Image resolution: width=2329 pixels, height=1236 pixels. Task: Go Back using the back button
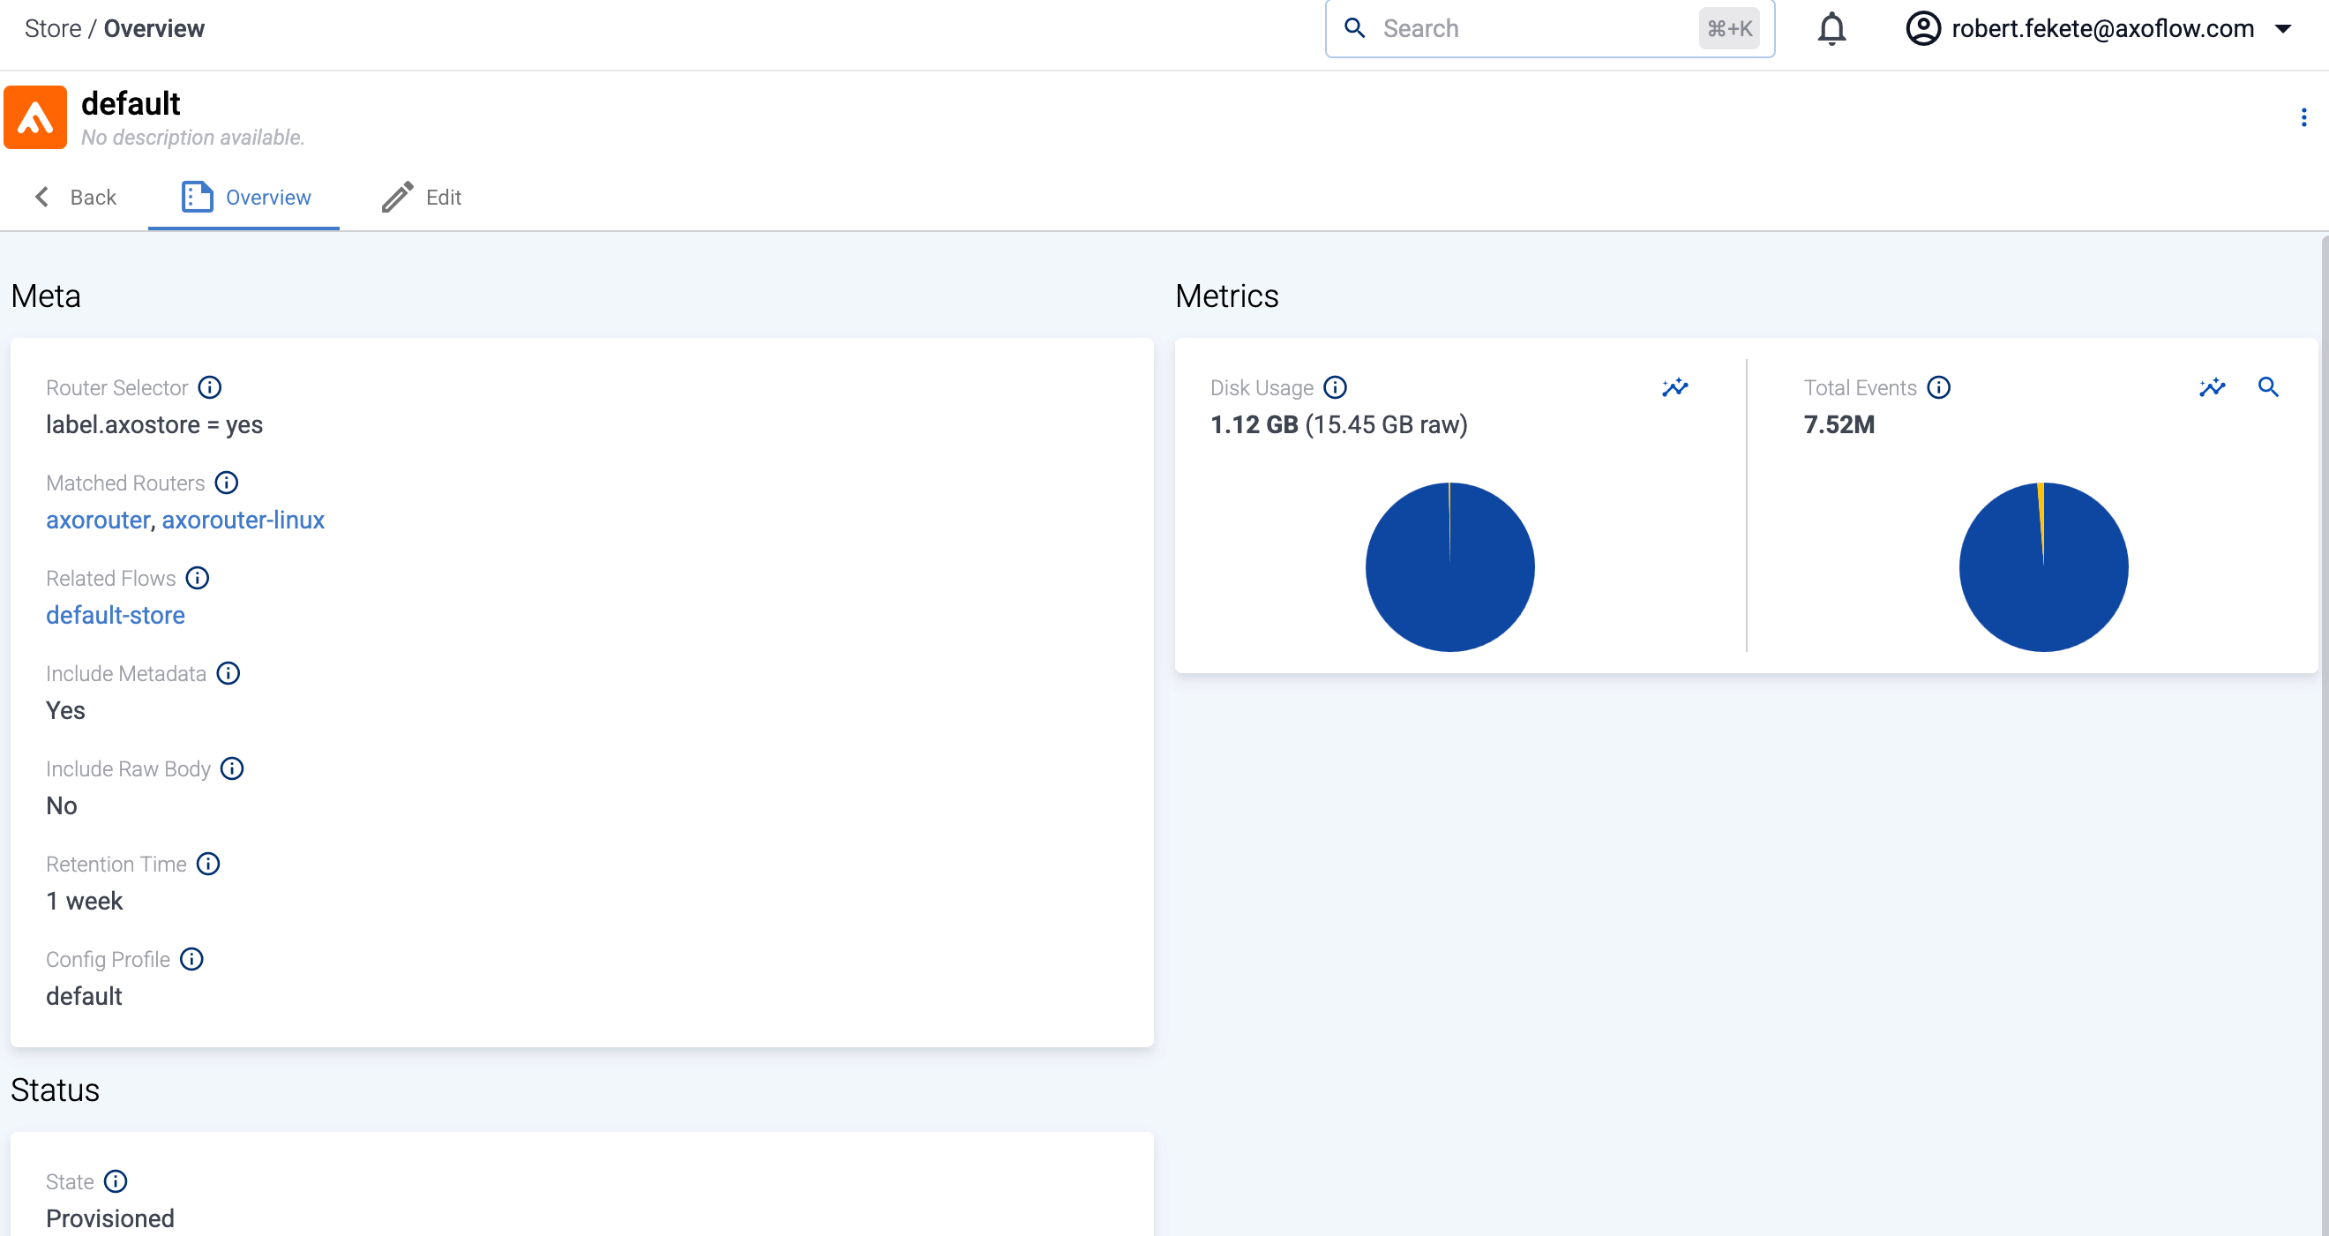tap(76, 197)
